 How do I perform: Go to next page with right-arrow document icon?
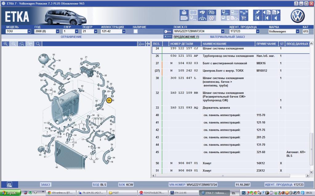[x=276, y=12]
